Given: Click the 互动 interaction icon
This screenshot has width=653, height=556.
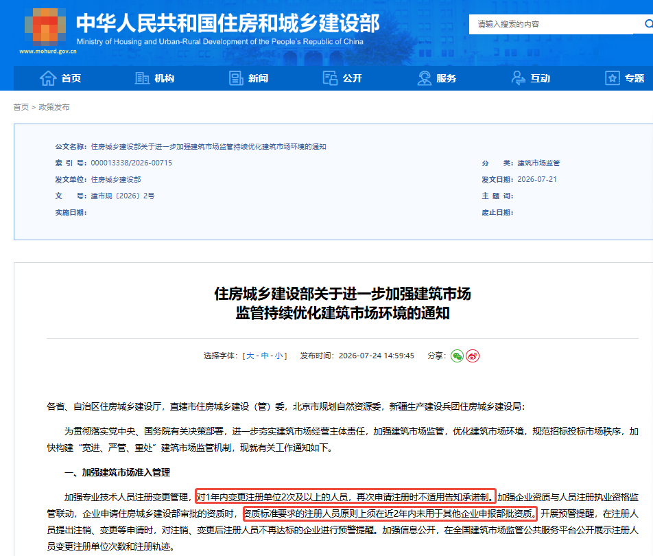Looking at the screenshot, I should 519,78.
